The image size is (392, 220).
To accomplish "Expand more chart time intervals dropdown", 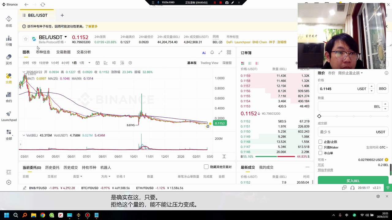I will (89, 63).
